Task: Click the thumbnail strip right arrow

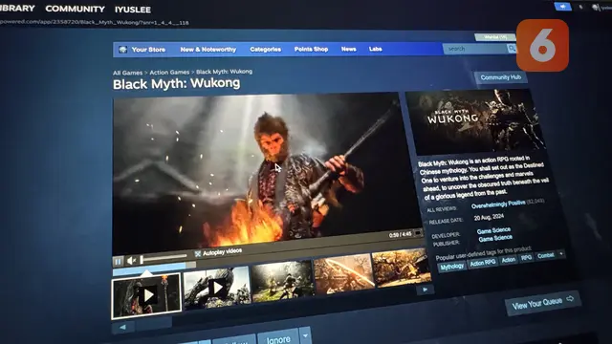Action: (425, 290)
